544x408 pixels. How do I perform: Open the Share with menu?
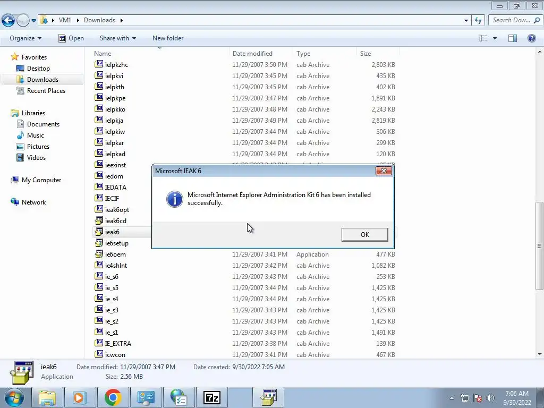coord(117,38)
